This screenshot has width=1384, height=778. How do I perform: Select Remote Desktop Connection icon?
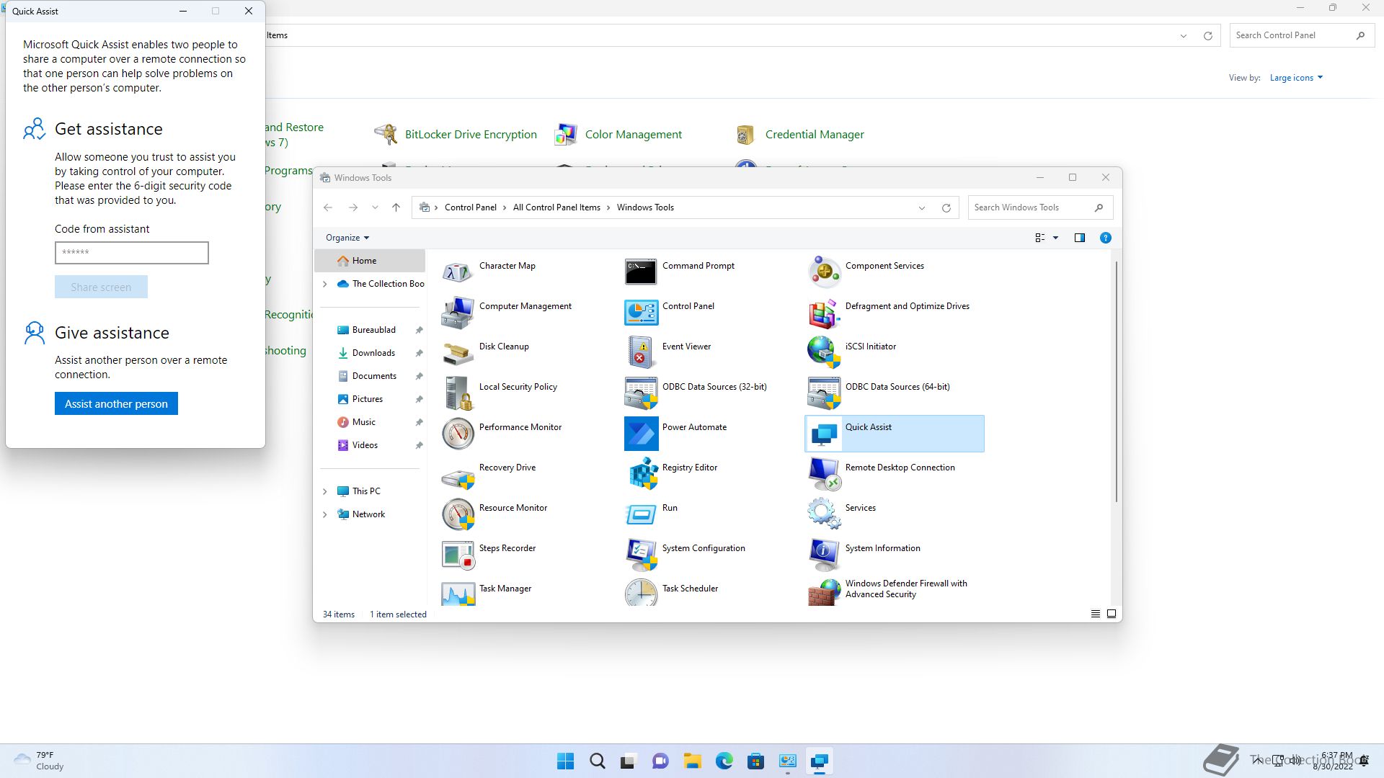tap(824, 474)
